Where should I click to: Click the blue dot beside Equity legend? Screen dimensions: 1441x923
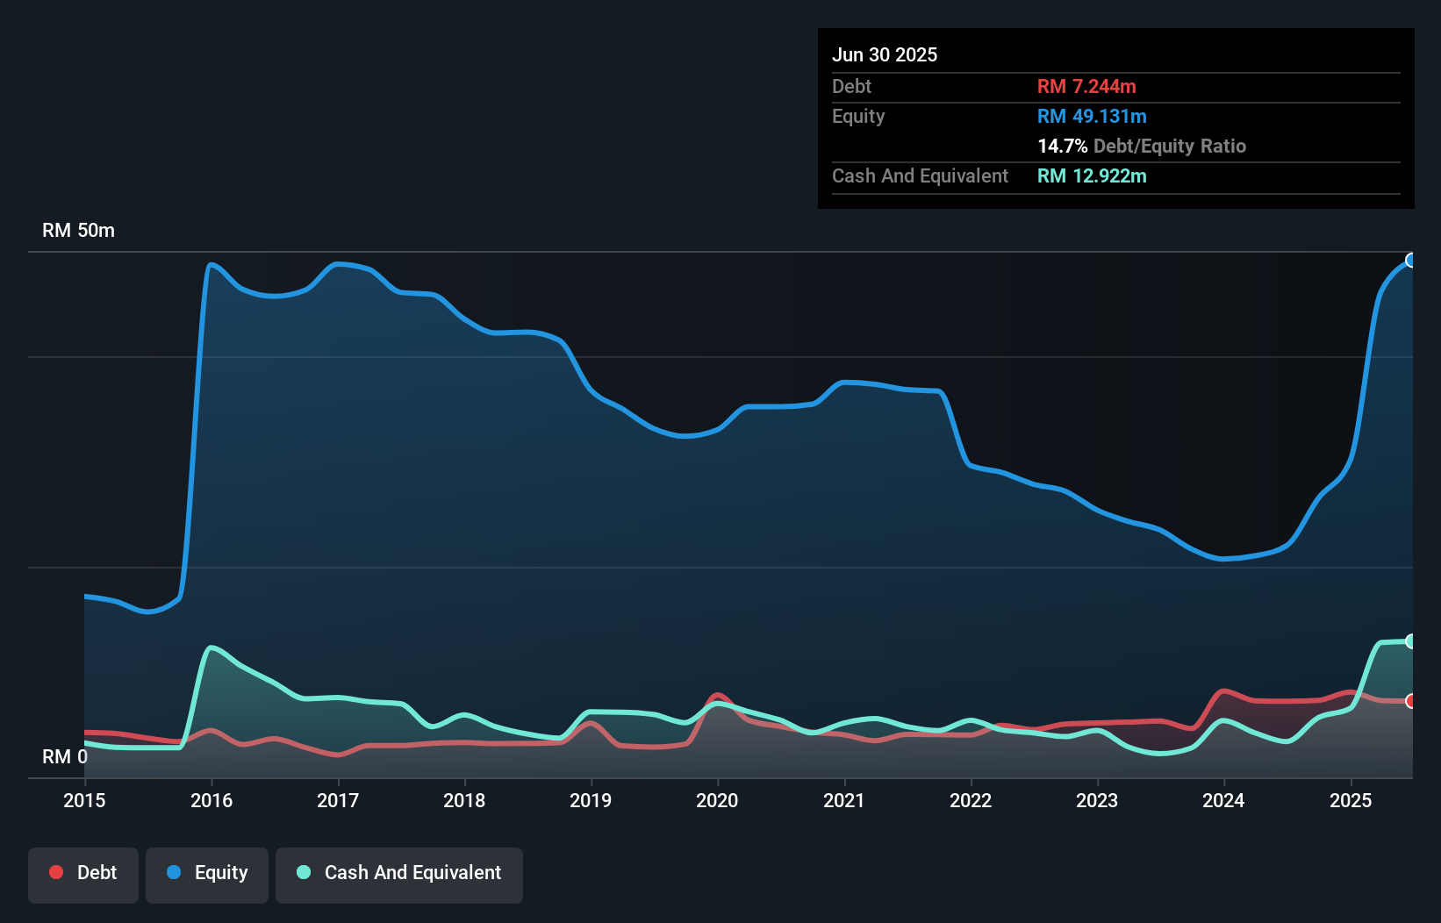tap(174, 872)
